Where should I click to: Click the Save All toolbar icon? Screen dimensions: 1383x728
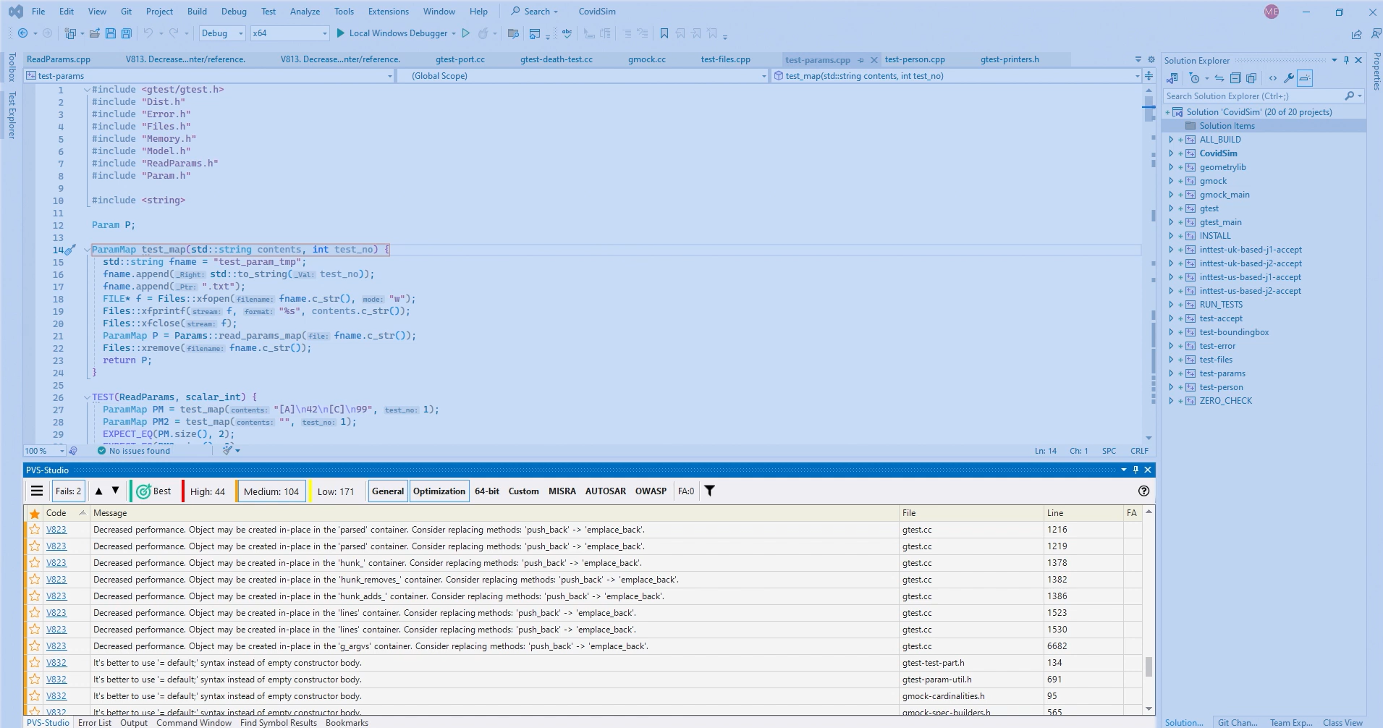[127, 33]
